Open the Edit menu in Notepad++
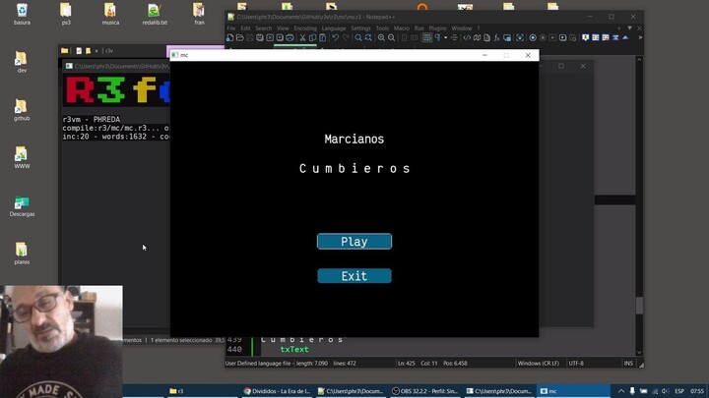Image resolution: width=709 pixels, height=398 pixels. click(245, 28)
